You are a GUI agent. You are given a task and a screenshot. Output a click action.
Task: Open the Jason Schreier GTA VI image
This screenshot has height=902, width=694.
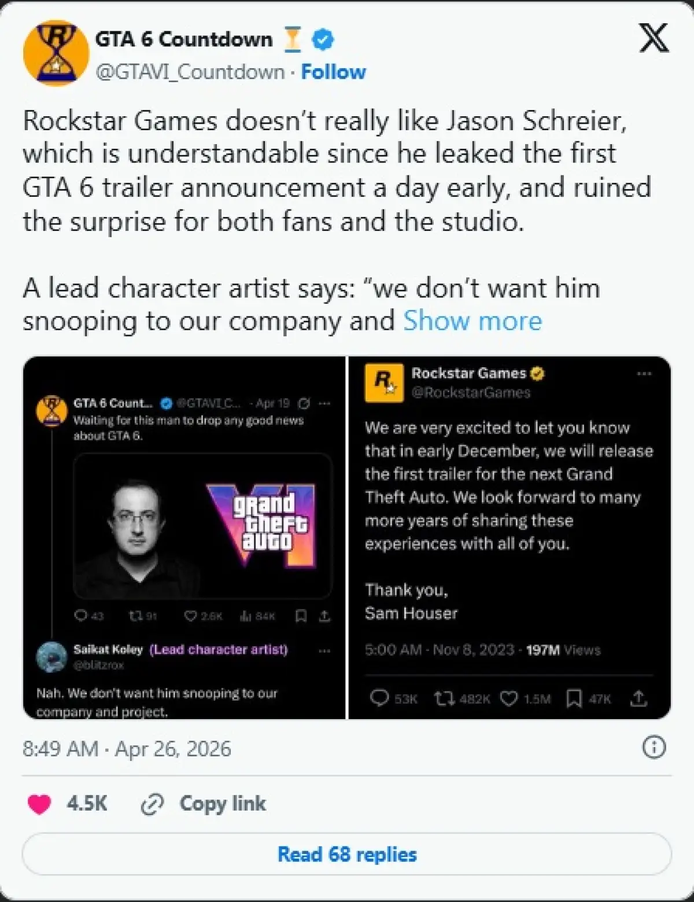[202, 525]
